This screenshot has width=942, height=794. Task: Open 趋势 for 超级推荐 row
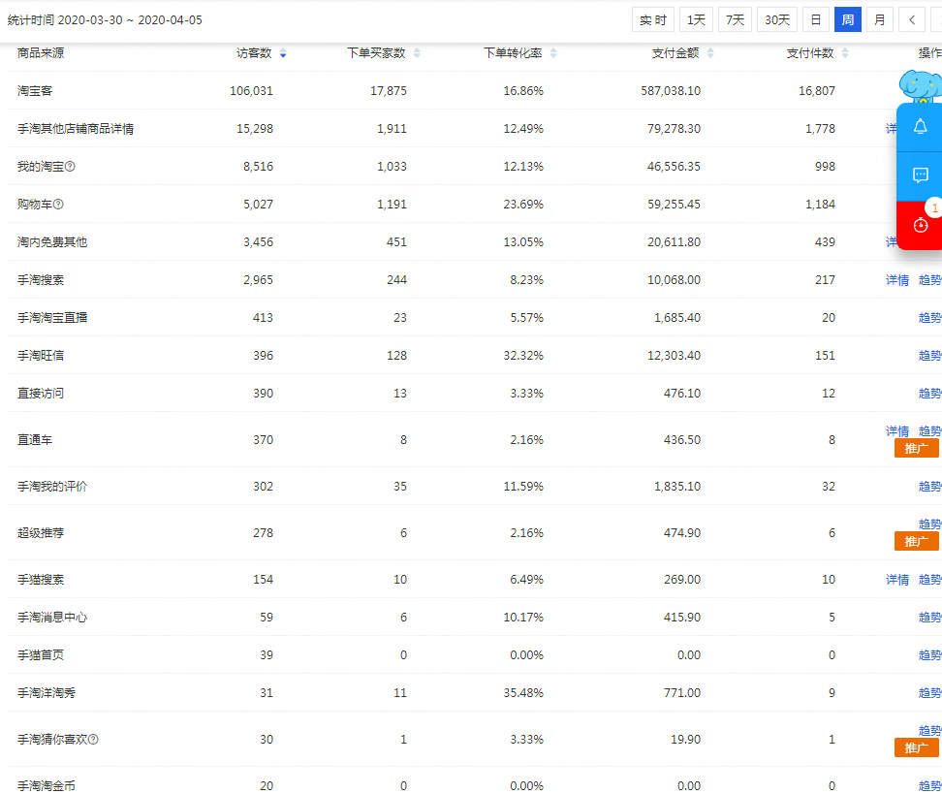point(930,524)
